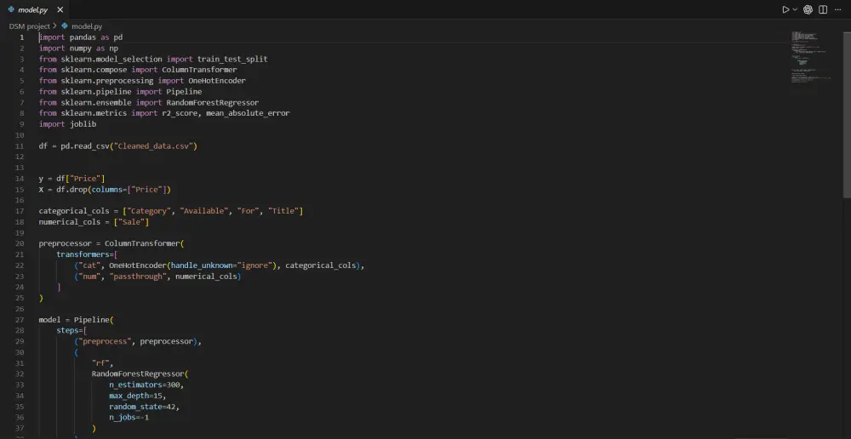Click 'RandomForestRegressor' on import line 7
The height and width of the screenshot is (439, 851).
(212, 103)
